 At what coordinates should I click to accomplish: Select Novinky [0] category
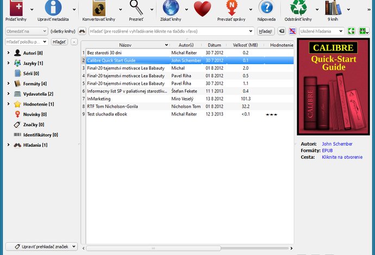[35, 114]
